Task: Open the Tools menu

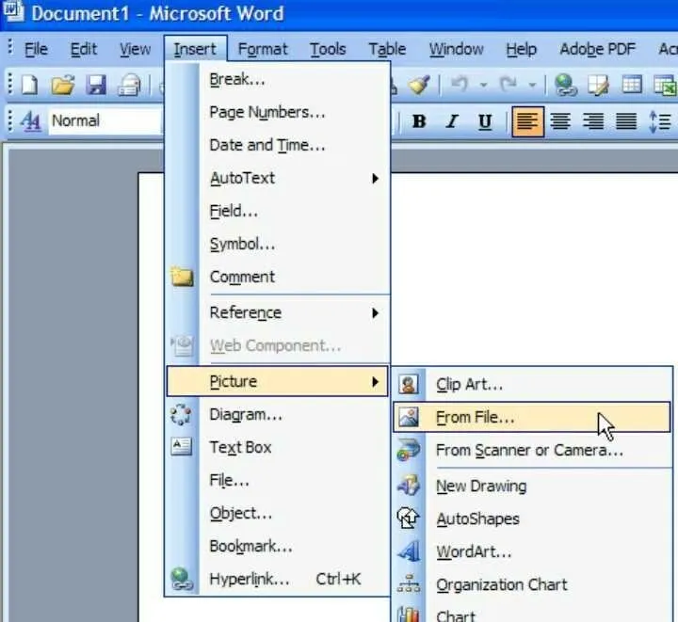Action: tap(328, 49)
